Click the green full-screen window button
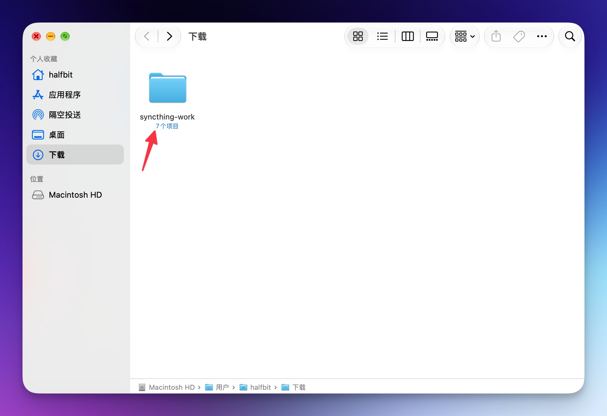Viewport: 607px width, 416px height. [65, 36]
